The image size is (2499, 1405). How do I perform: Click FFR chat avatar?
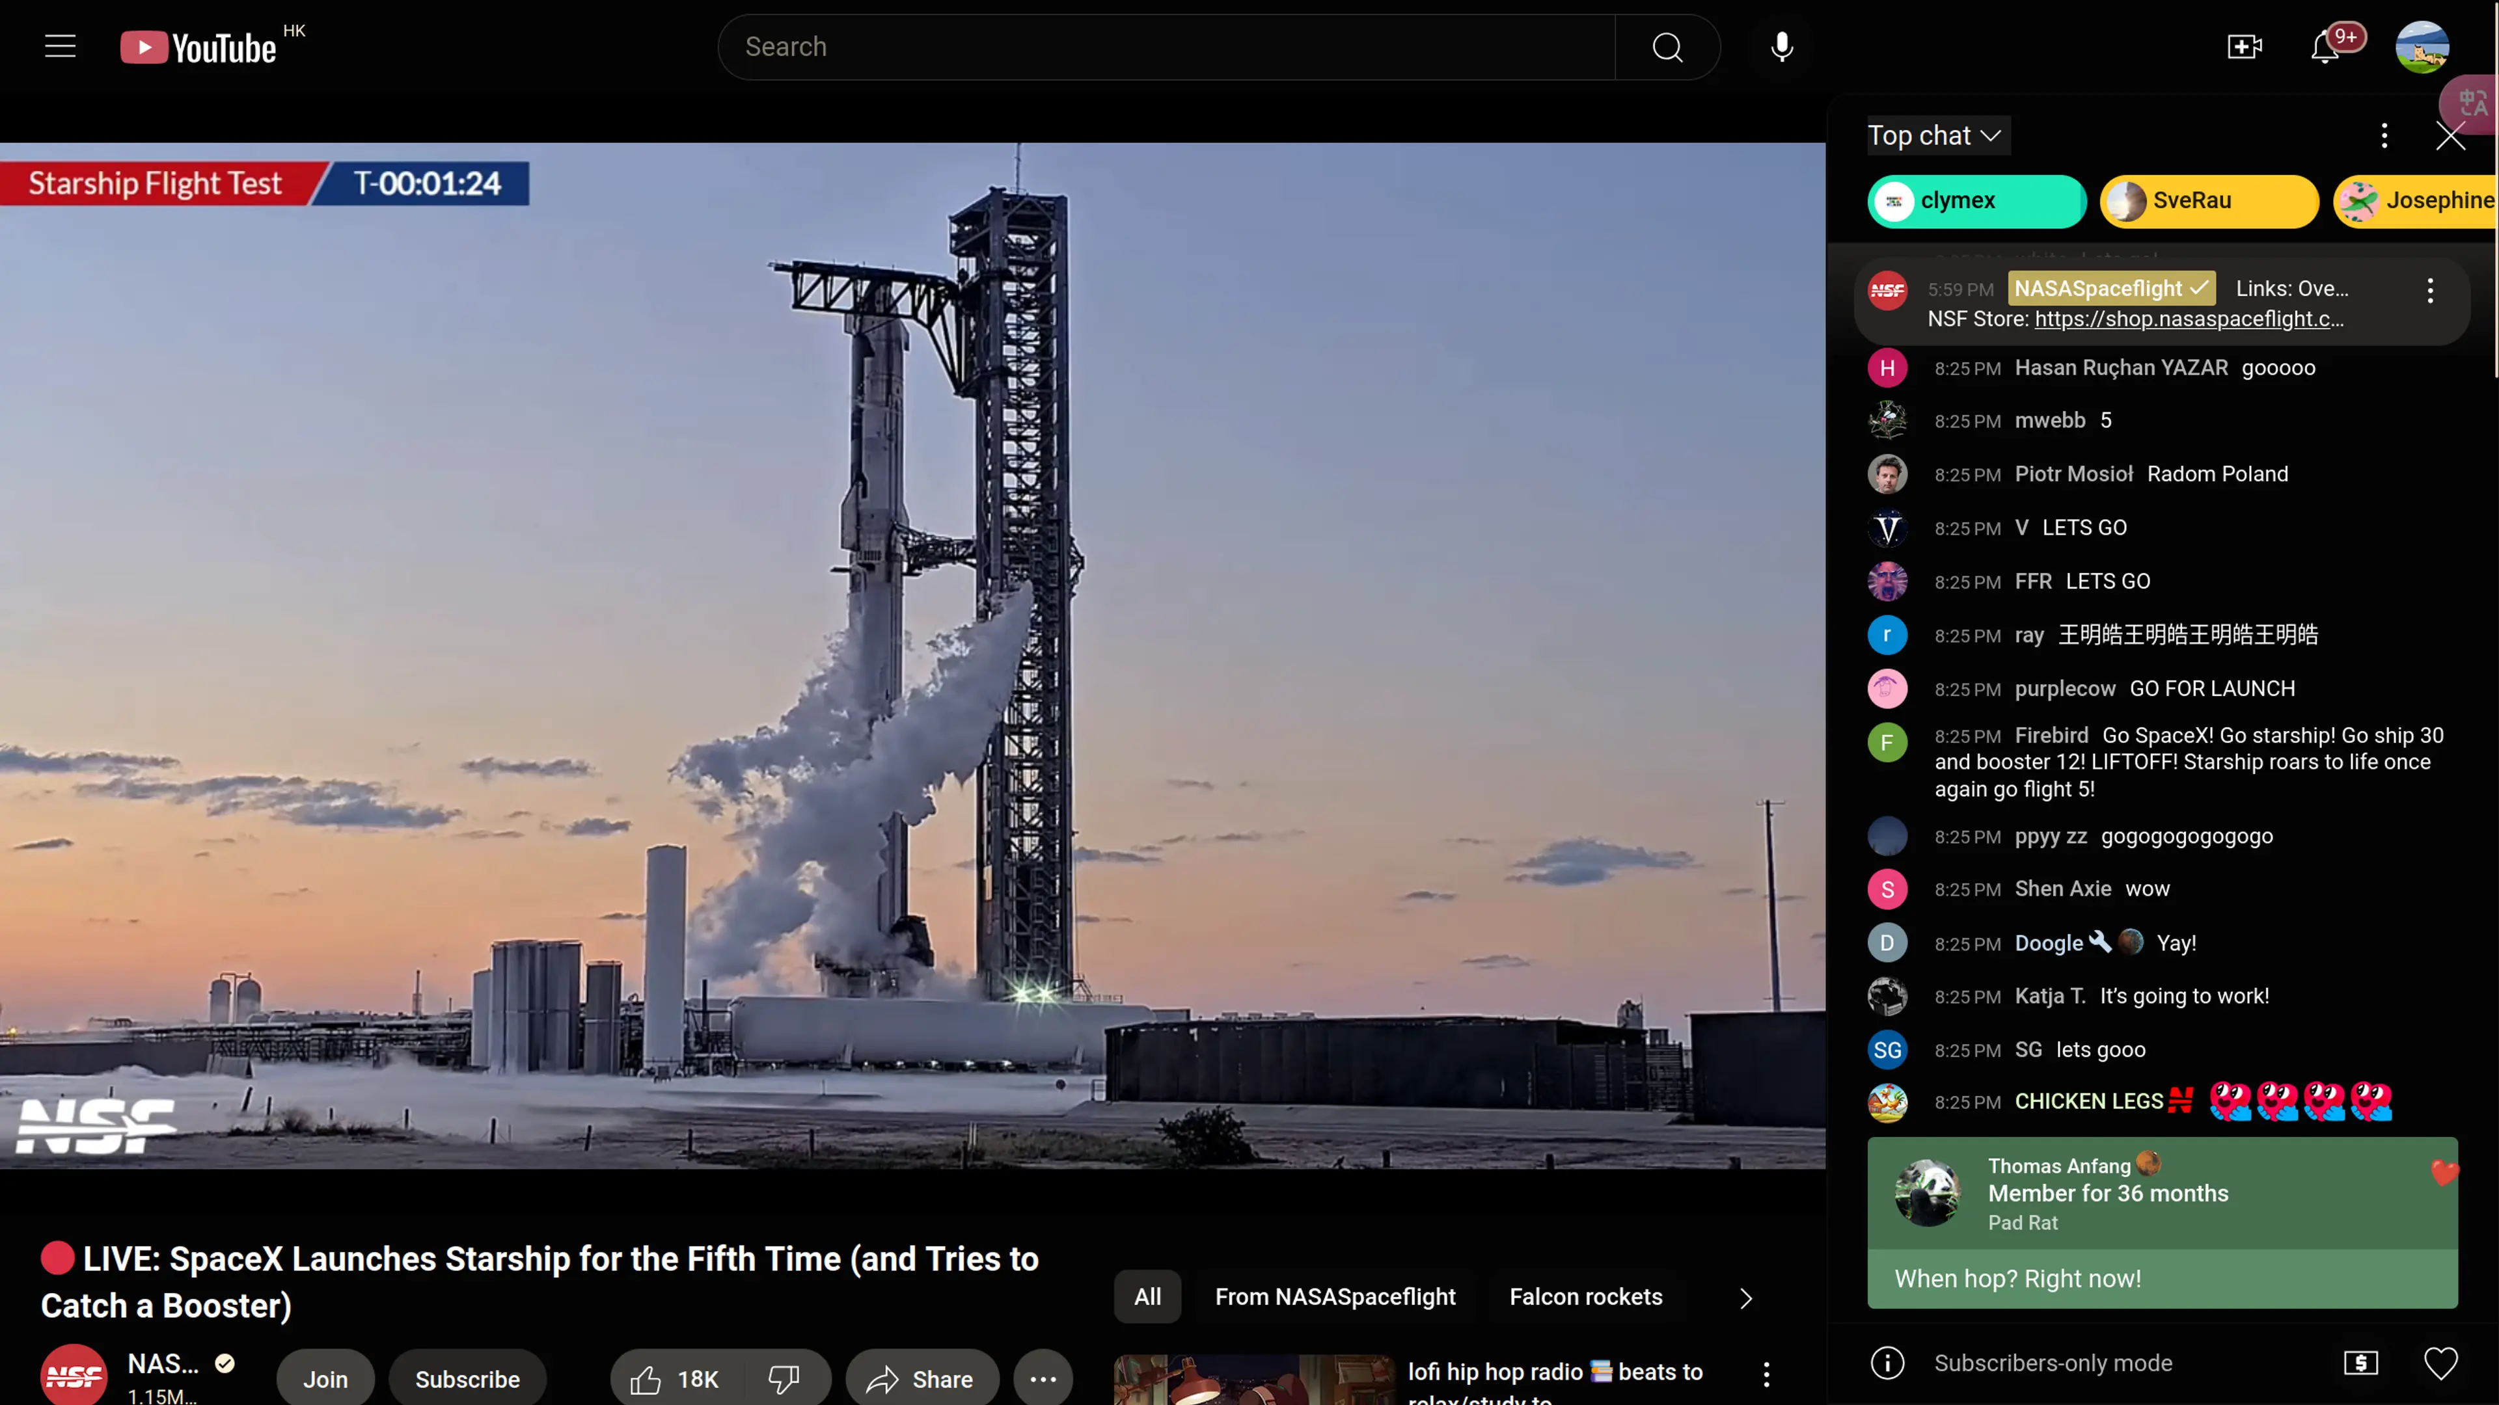pyautogui.click(x=1887, y=582)
